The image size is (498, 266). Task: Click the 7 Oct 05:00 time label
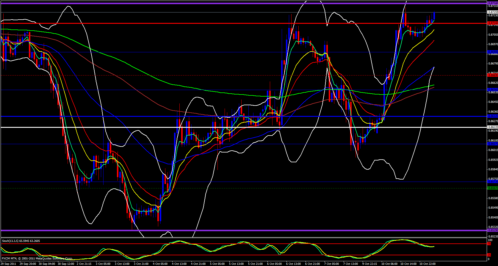332,264
